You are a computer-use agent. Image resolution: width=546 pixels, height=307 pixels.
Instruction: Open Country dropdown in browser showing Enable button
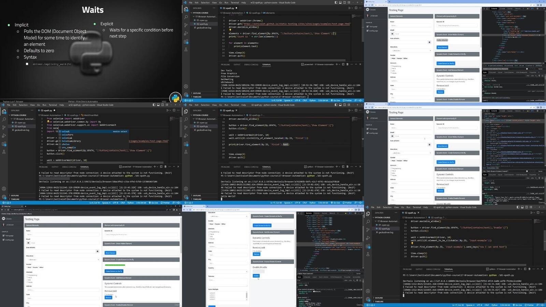(228, 271)
